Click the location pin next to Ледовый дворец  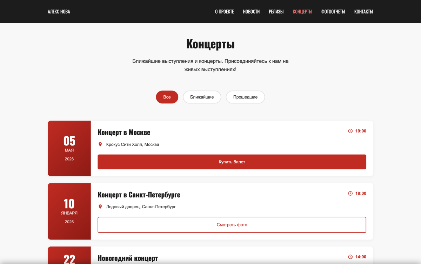click(100, 207)
